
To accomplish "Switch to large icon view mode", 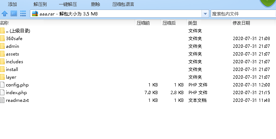I will click(14, 14).
